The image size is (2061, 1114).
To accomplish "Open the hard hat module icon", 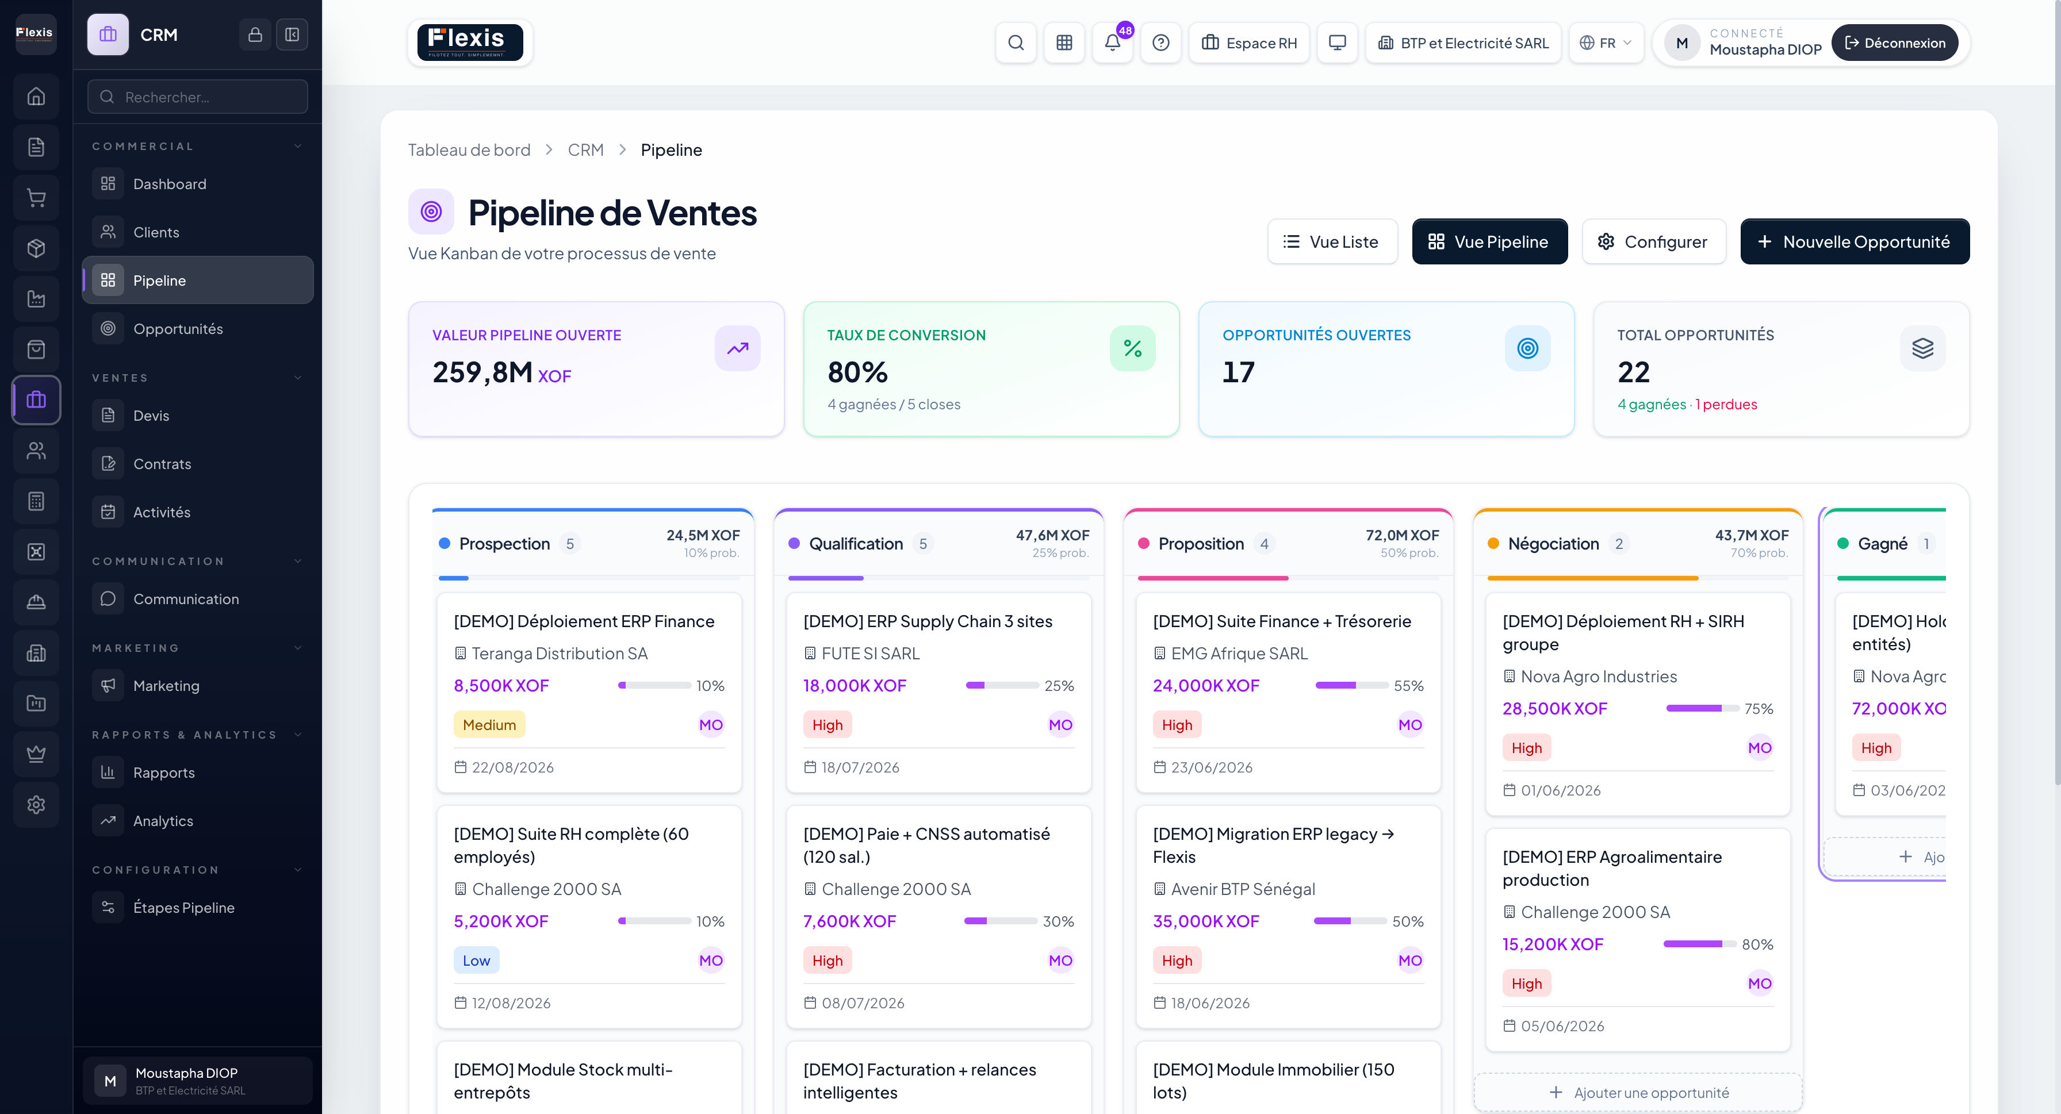I will tap(36, 602).
